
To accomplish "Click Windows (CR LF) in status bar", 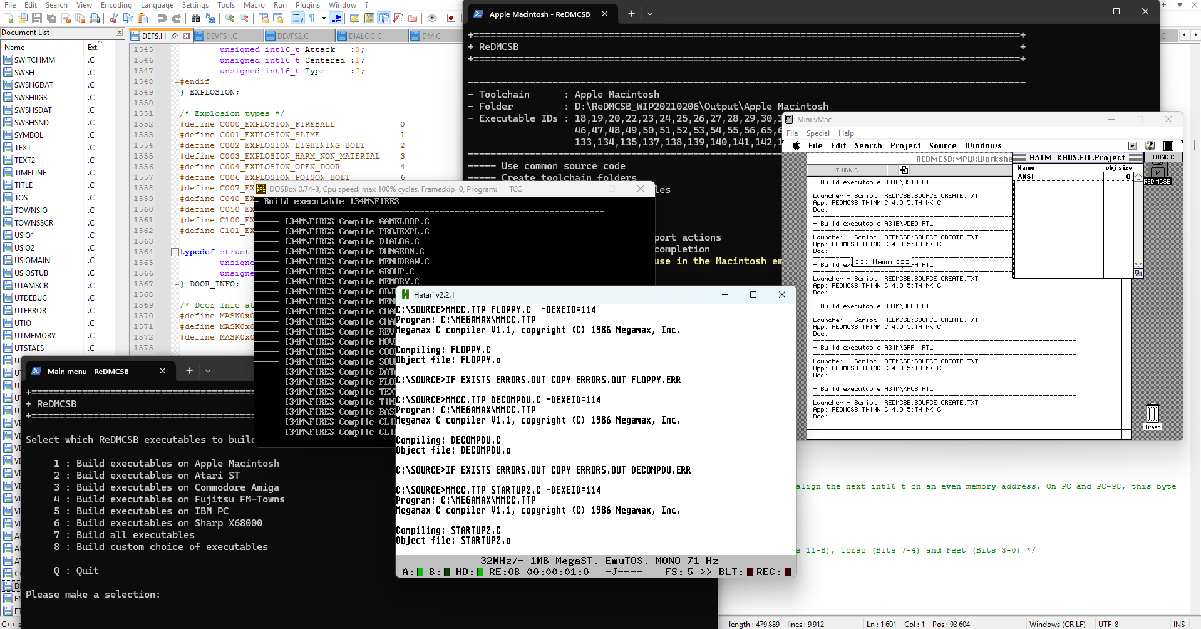I will (x=1057, y=624).
